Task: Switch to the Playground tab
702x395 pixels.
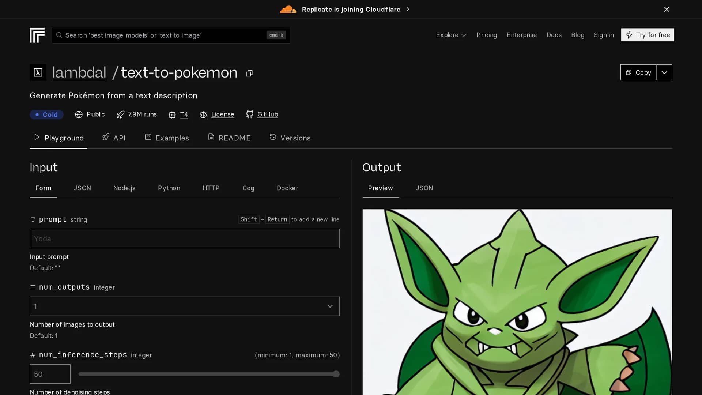Action: point(58,138)
